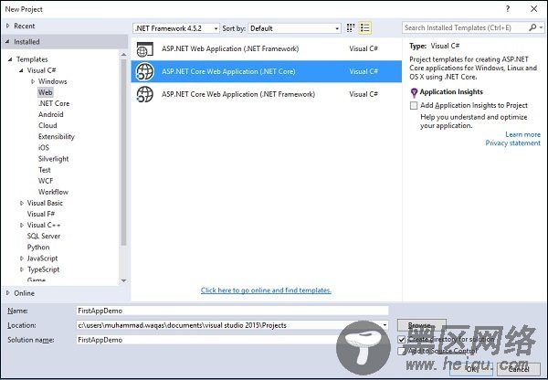The width and height of the screenshot is (548, 380).
Task: Select the SQL Server node
Action: pos(44,236)
